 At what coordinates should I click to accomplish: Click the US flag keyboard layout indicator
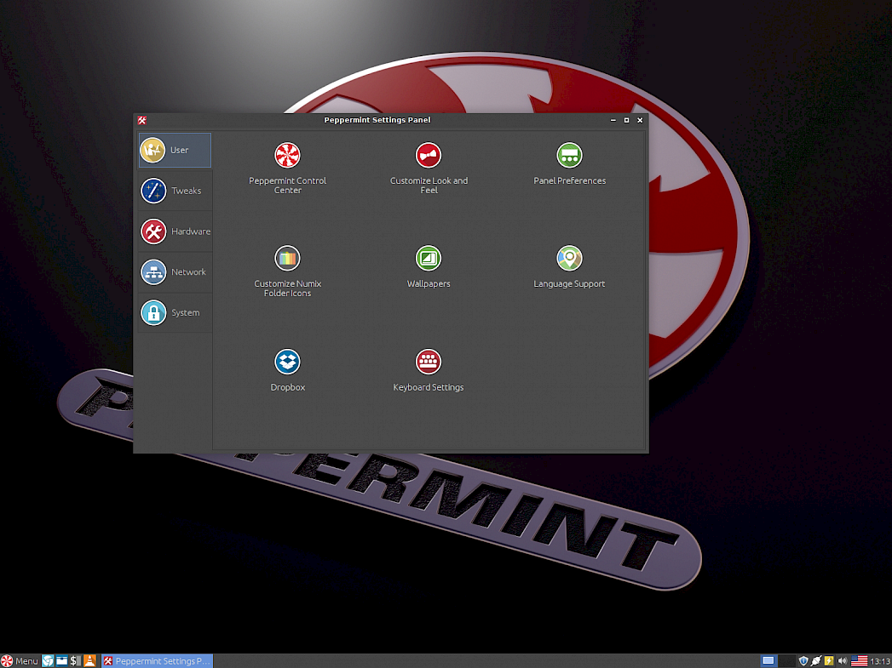pos(859,660)
